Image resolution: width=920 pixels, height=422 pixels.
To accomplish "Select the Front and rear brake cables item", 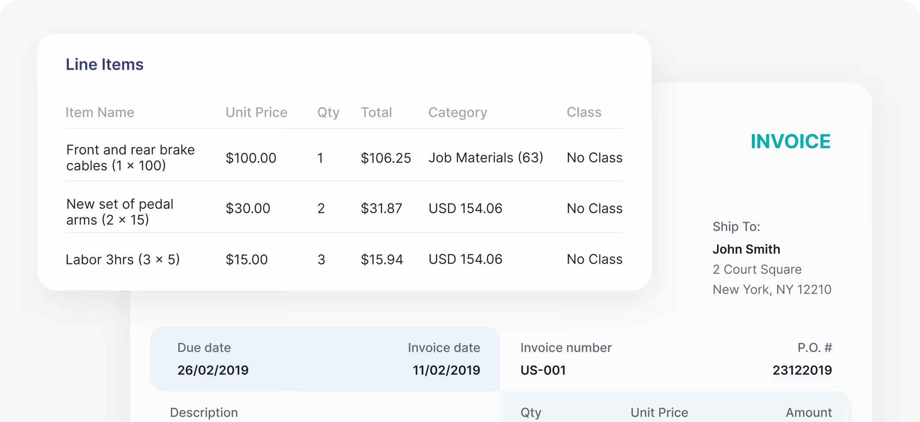I will (x=130, y=158).
